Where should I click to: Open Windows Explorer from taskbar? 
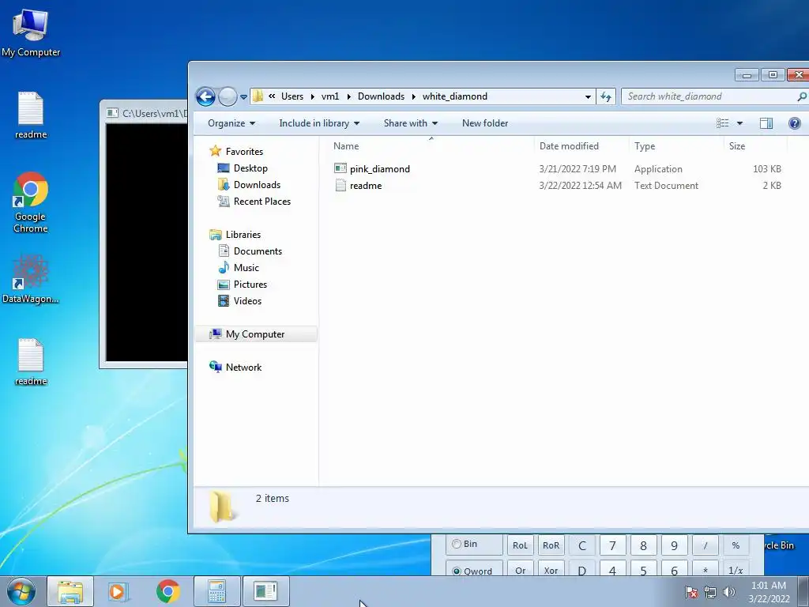tap(70, 591)
